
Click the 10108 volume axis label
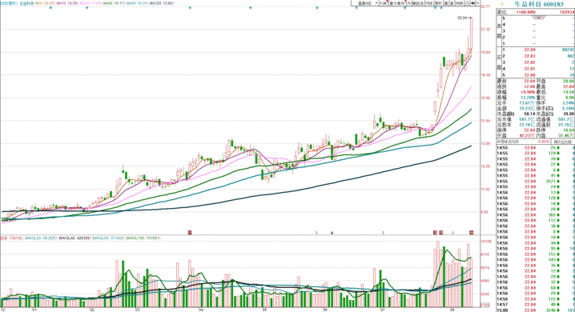[486, 242]
